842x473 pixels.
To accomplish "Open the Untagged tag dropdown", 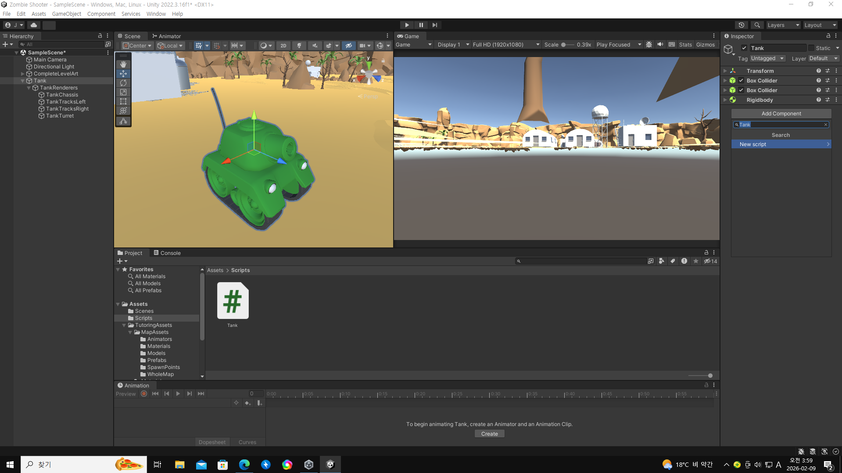I will pyautogui.click(x=767, y=58).
